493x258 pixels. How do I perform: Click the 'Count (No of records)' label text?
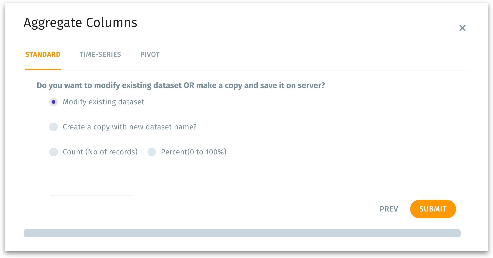point(100,152)
